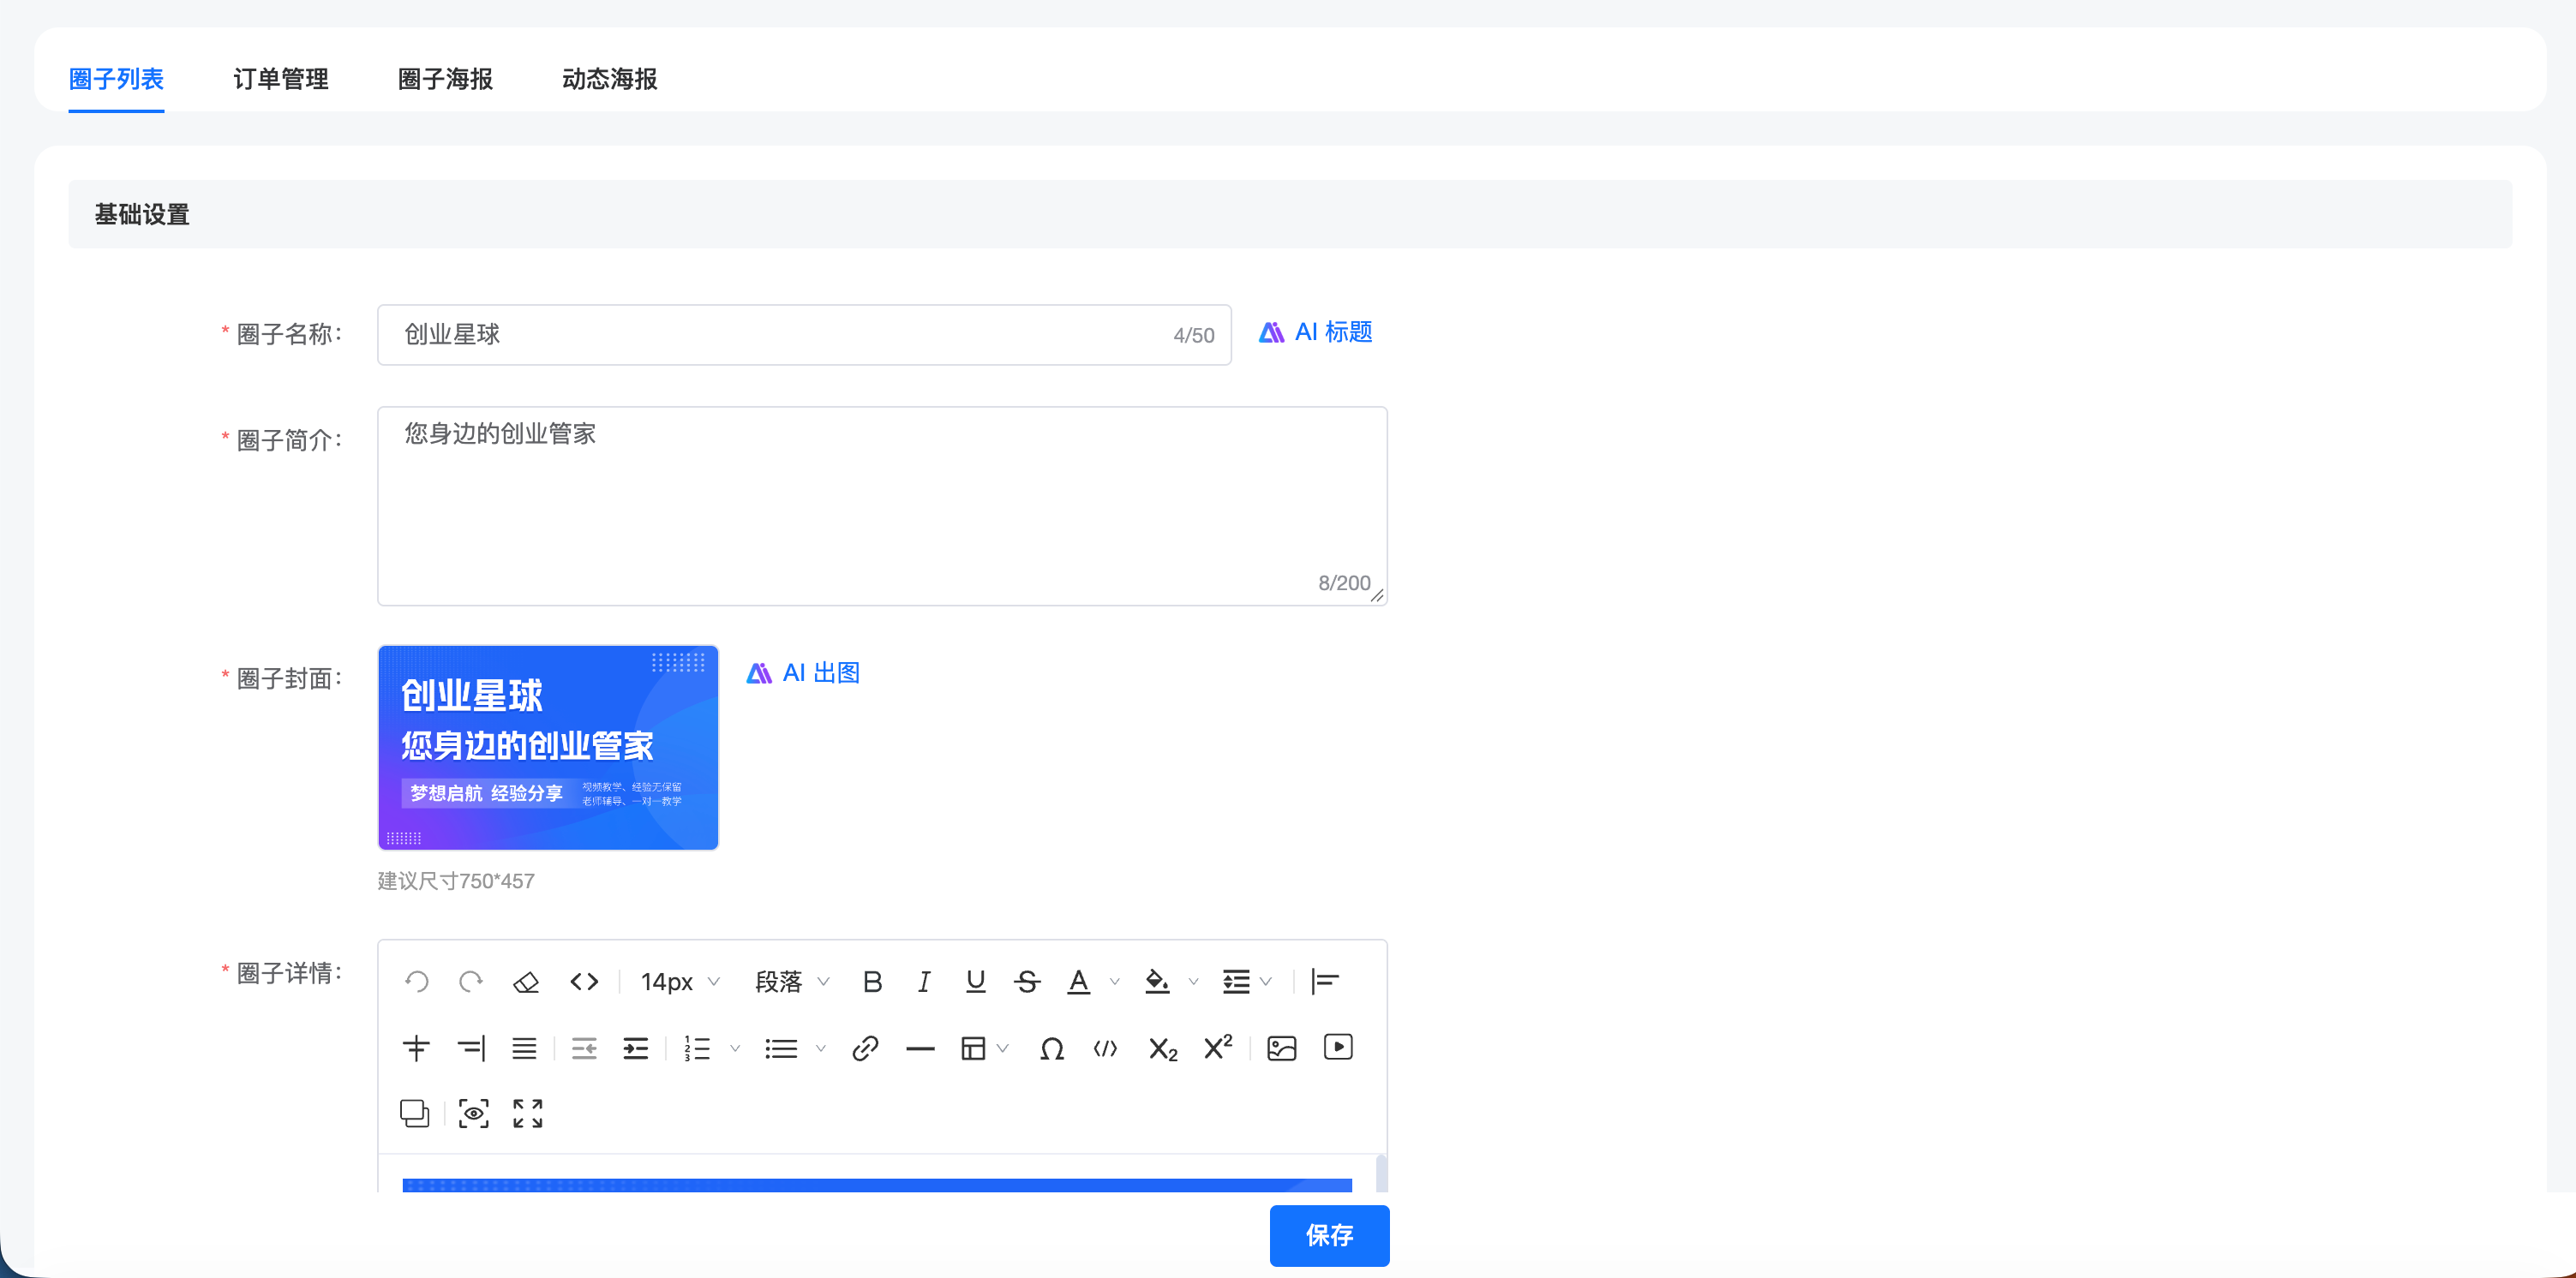Apply subscript formatting
Screen dimensions: 2576x1278
click(x=1163, y=1049)
